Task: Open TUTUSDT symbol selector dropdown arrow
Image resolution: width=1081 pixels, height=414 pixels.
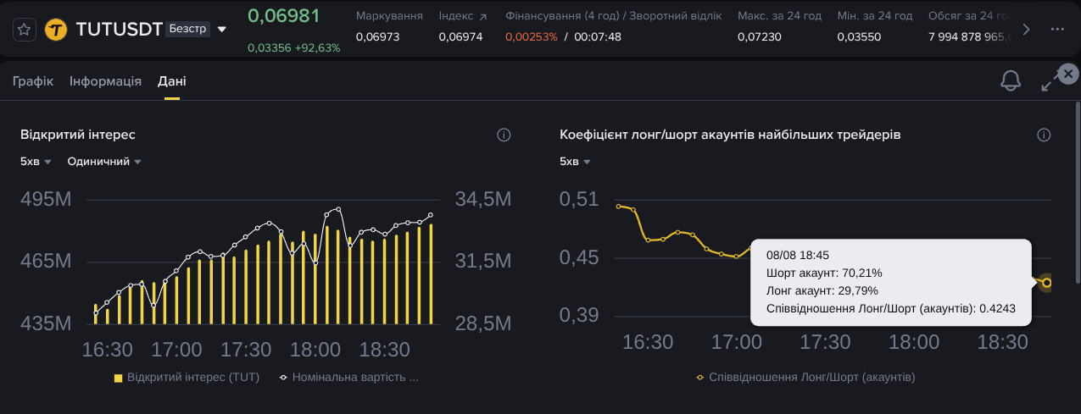Action: [222, 30]
